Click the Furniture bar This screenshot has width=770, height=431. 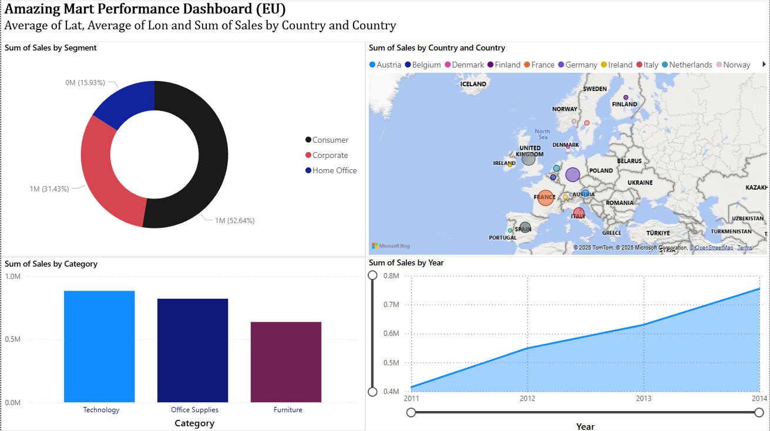[x=286, y=362]
